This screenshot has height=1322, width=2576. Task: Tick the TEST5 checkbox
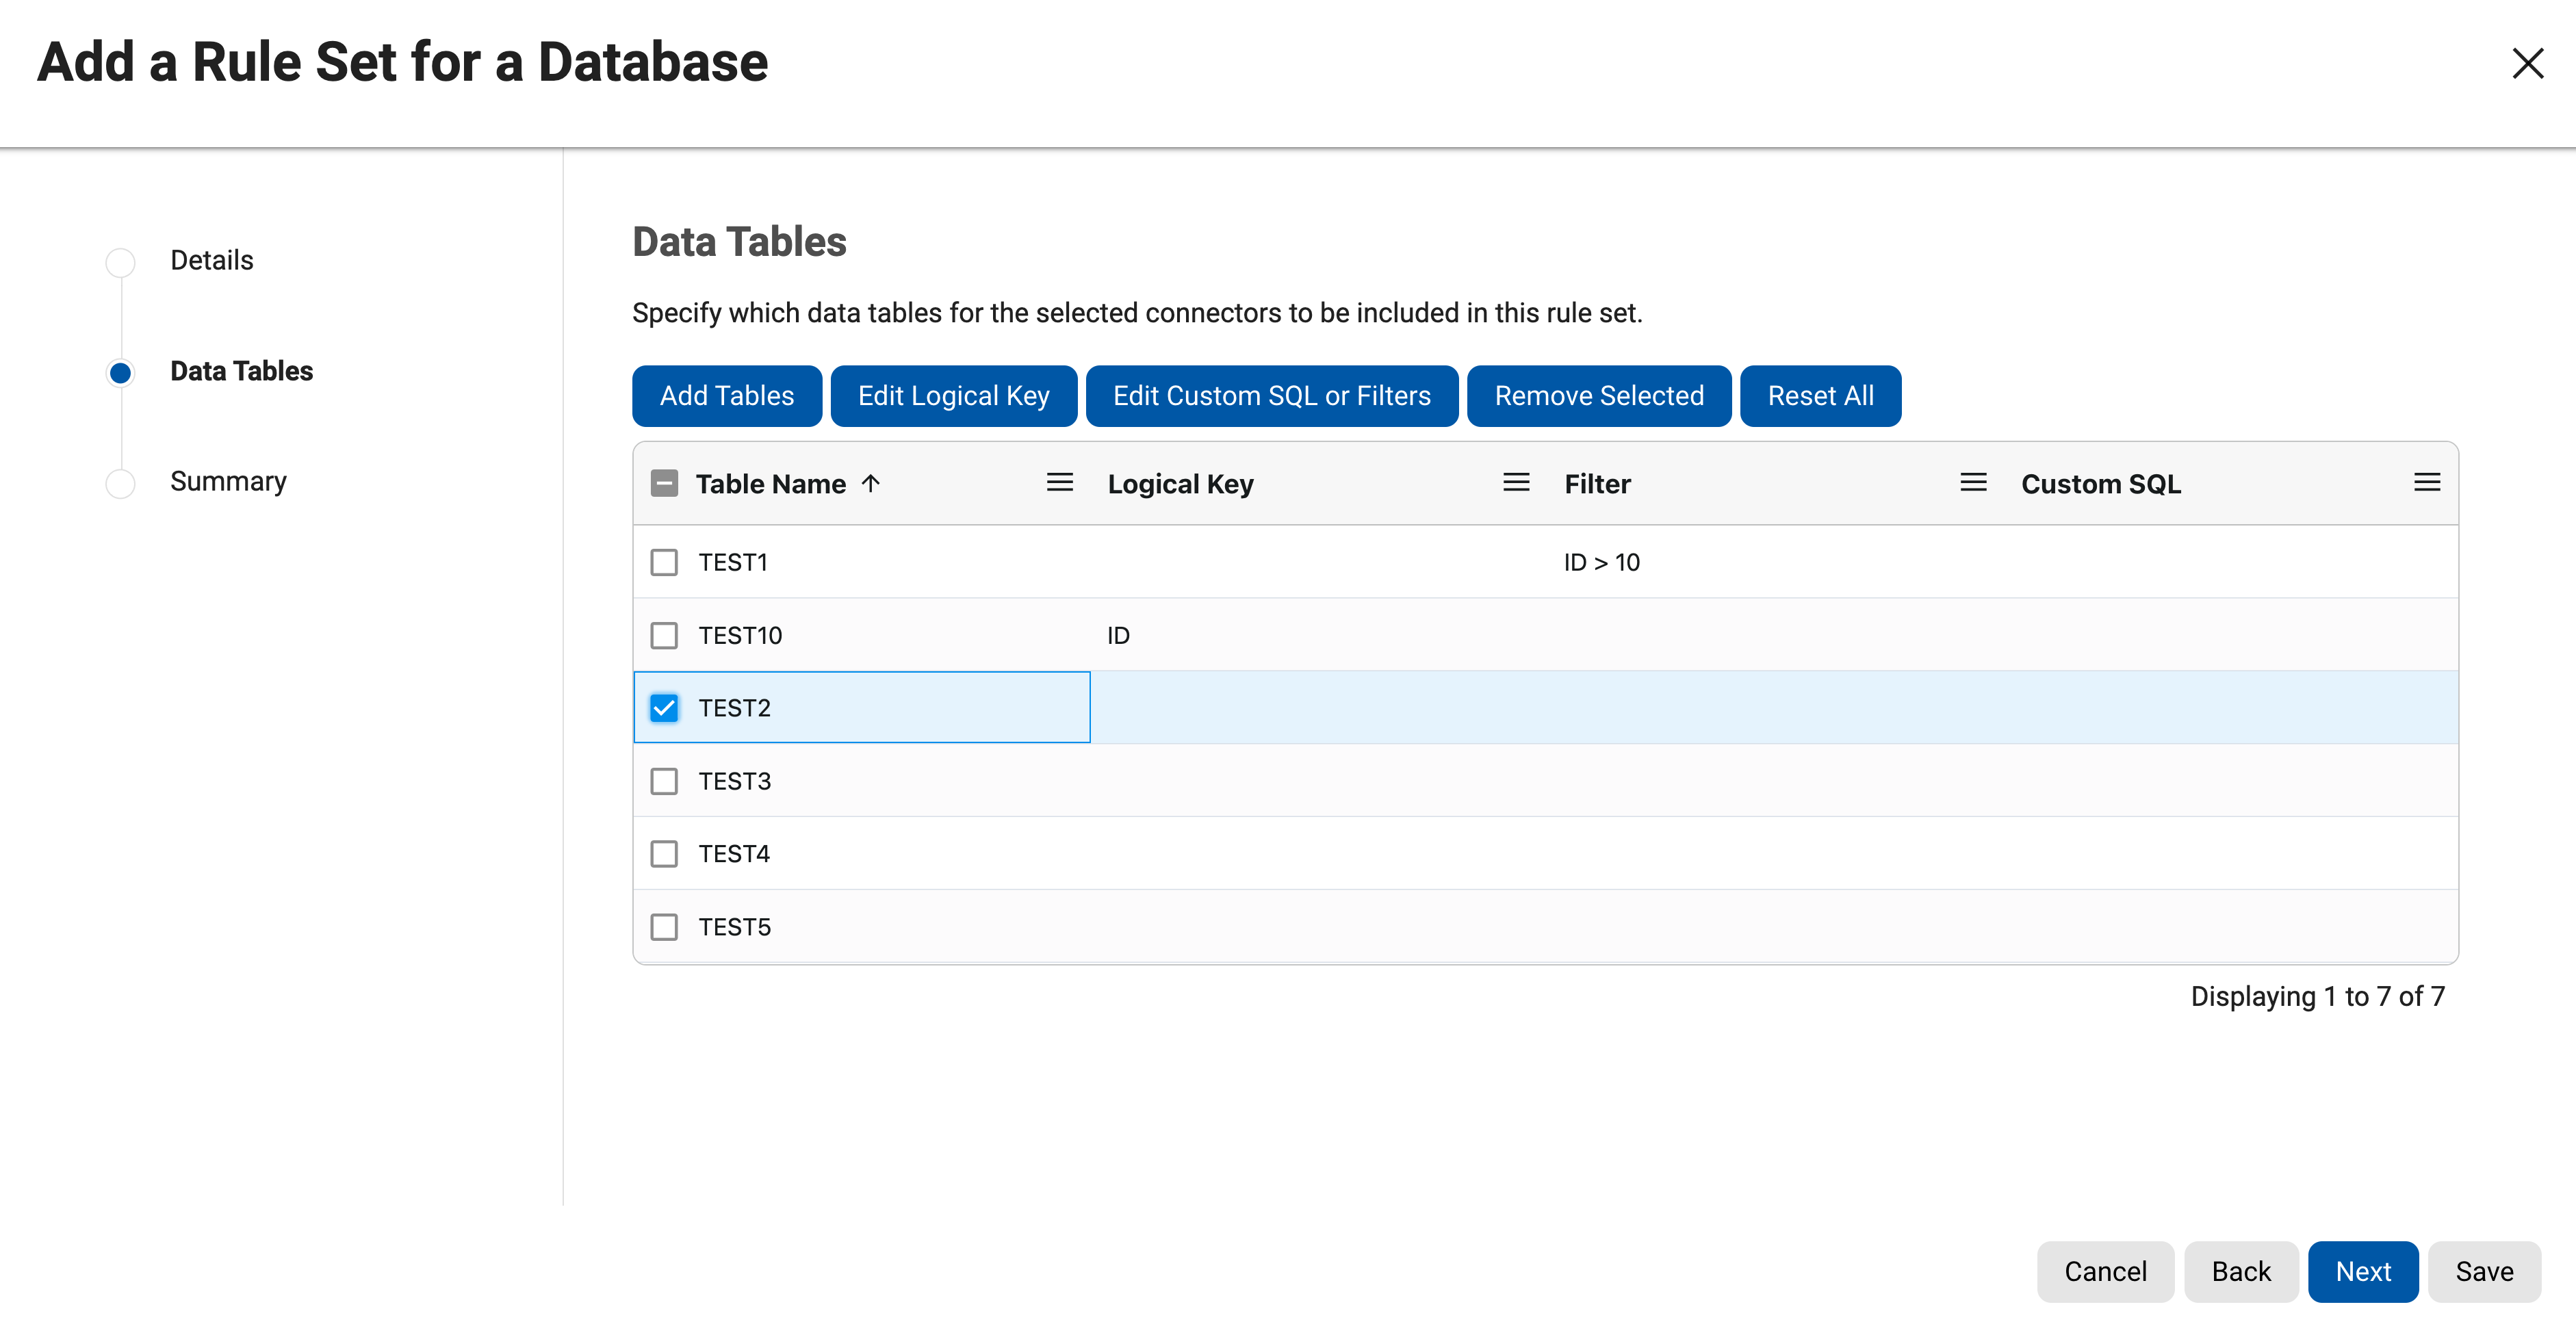(x=664, y=927)
